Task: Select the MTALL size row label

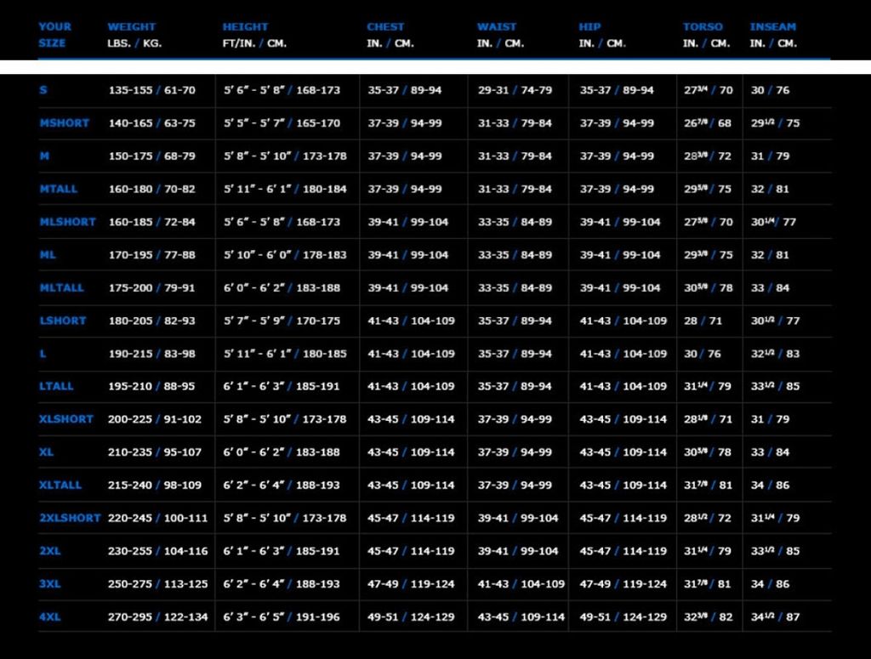Action: (x=62, y=189)
